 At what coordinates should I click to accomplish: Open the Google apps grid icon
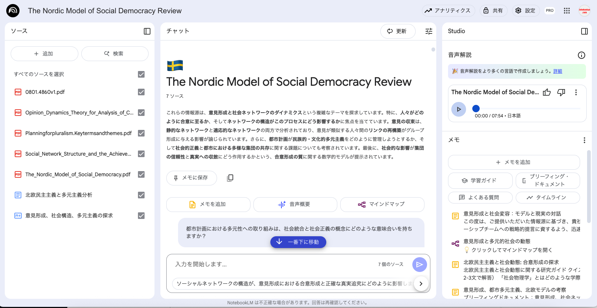tap(567, 11)
